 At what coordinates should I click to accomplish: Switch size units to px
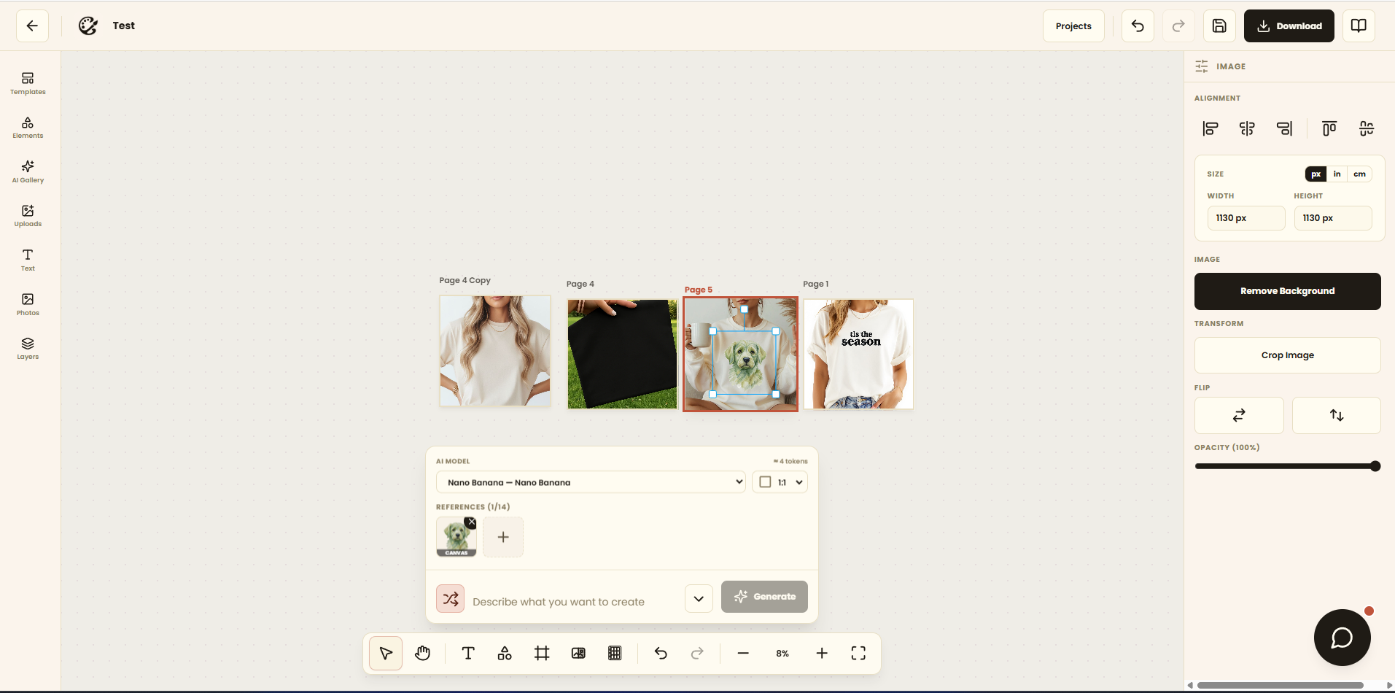(1316, 174)
